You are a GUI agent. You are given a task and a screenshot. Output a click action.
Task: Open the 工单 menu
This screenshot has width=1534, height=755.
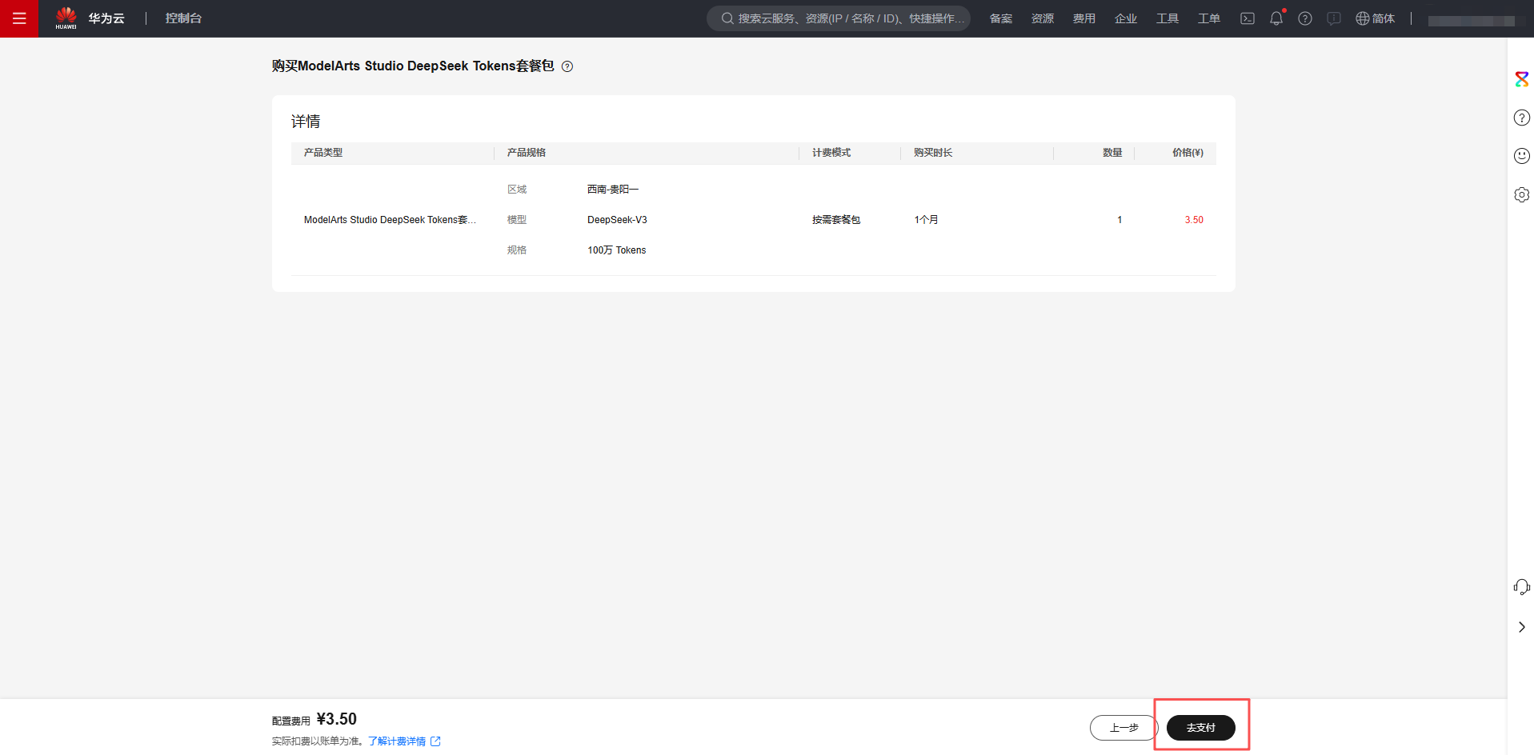click(1208, 18)
